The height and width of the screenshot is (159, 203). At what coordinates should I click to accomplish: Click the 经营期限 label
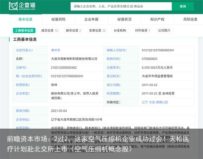[x=113, y=93]
